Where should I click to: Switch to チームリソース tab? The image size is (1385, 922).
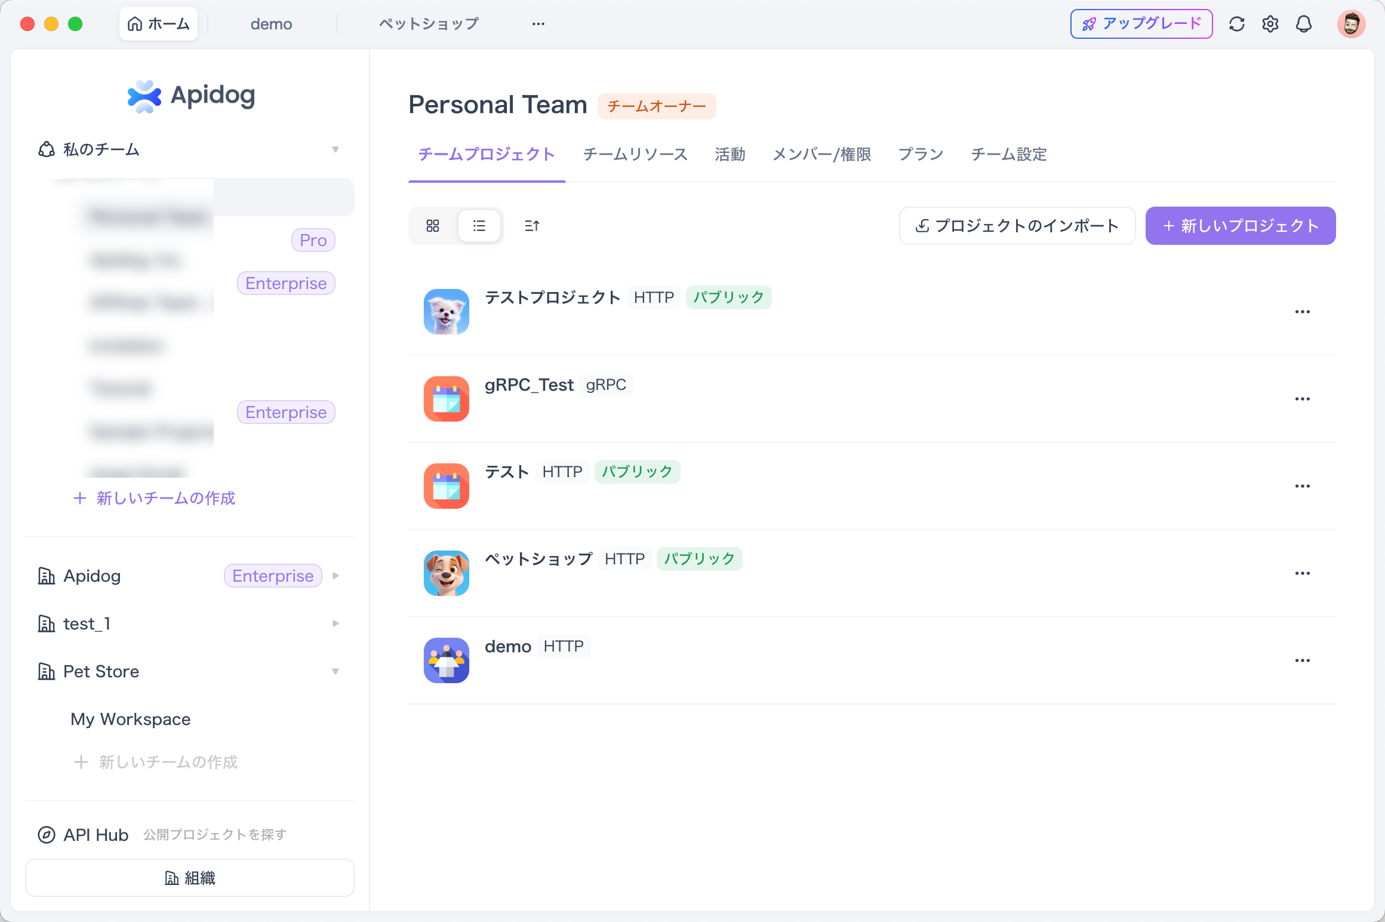[x=635, y=154]
